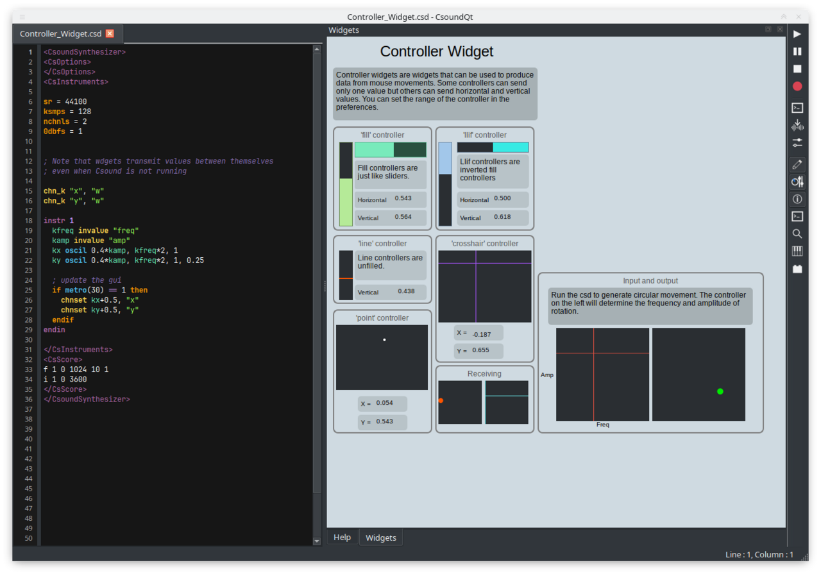Stop playback with the square Stop icon

[x=797, y=69]
